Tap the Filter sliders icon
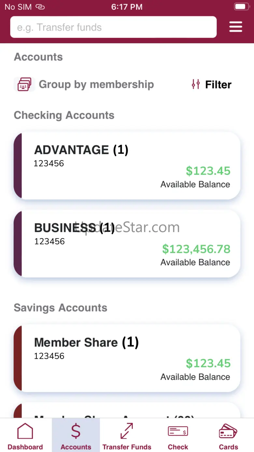The height and width of the screenshot is (452, 254). pyautogui.click(x=195, y=84)
